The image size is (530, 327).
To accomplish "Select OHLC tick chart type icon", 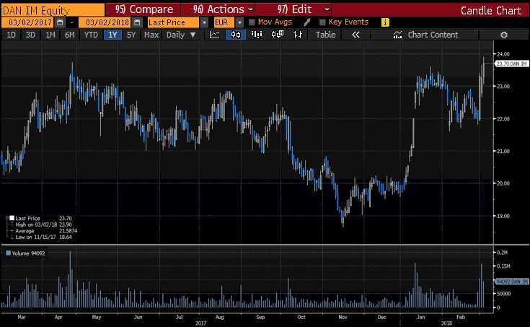I will 298,35.
